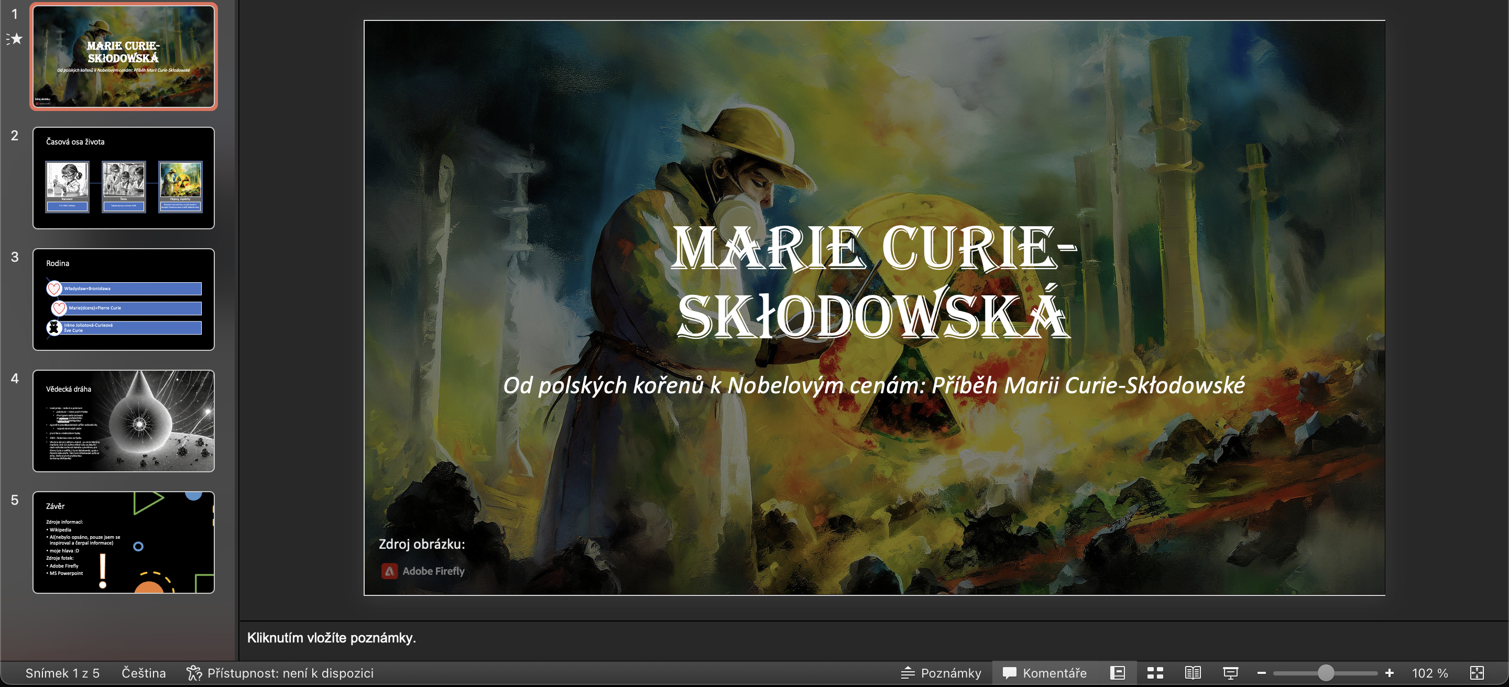The image size is (1509, 687).
Task: Click the Zdroj obrázku caption
Action: 422,544
